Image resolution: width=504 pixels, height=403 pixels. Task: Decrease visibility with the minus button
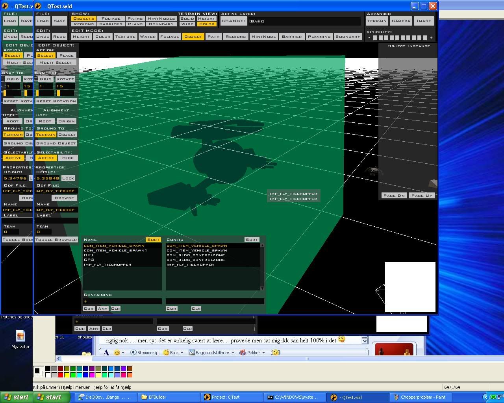click(369, 38)
